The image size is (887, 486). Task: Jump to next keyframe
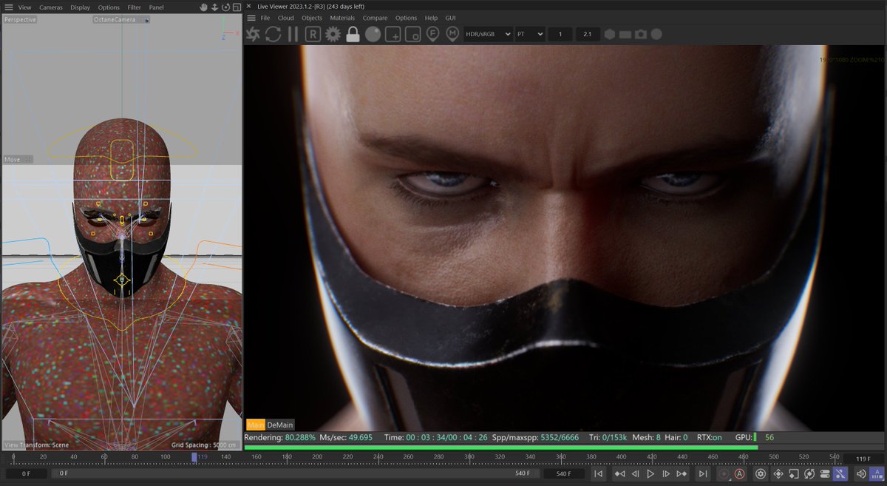(682, 473)
